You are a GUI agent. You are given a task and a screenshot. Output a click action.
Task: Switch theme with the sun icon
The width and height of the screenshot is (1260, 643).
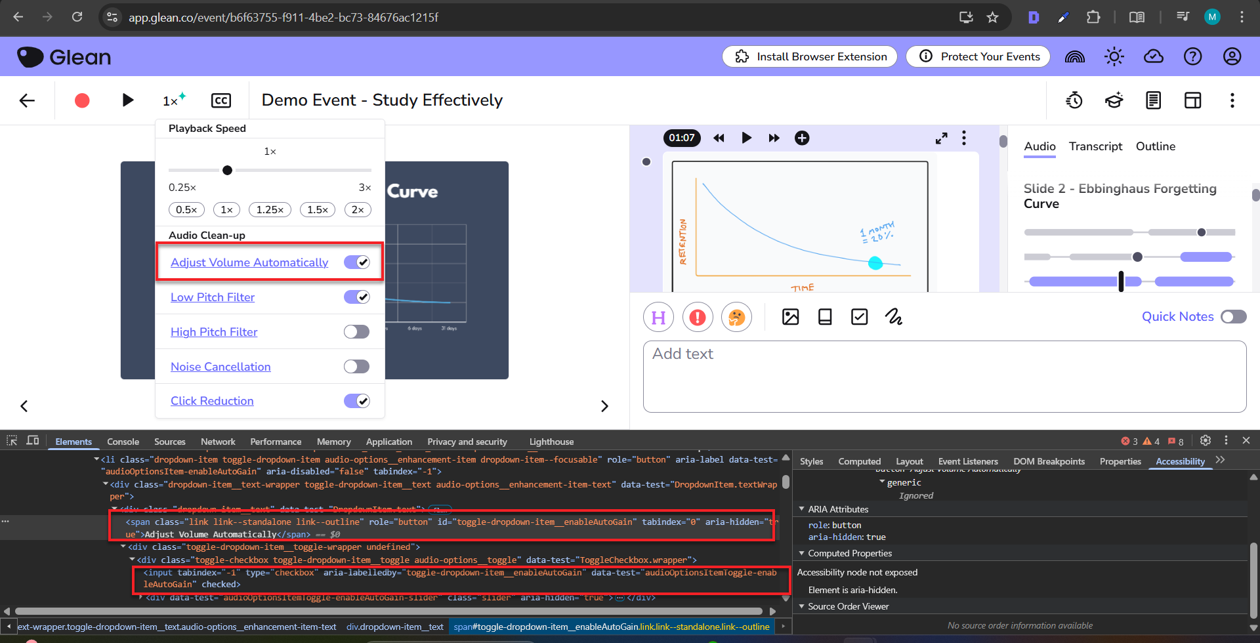coord(1114,57)
